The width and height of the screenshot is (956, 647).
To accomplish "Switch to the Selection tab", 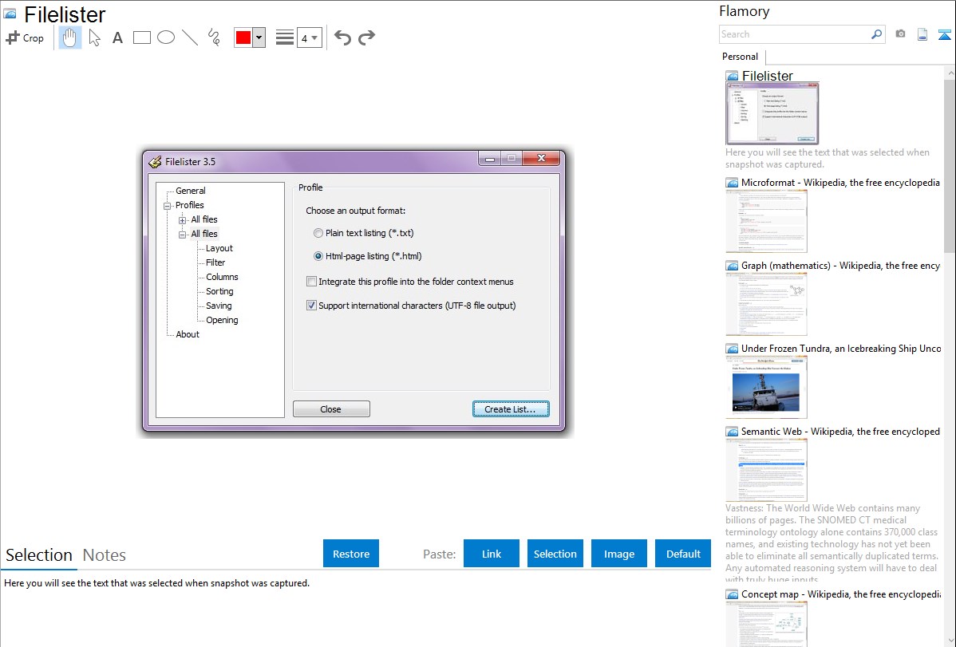I will (39, 555).
